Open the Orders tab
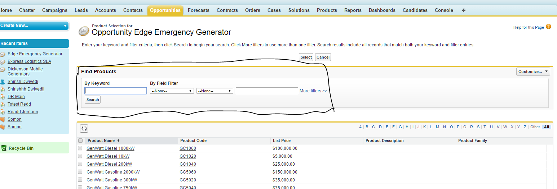557x189 pixels. tap(253, 10)
